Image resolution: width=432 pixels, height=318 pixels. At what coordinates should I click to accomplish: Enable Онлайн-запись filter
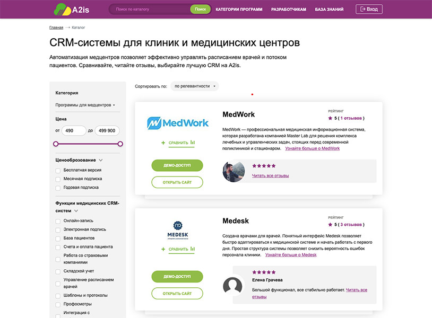[x=58, y=221]
